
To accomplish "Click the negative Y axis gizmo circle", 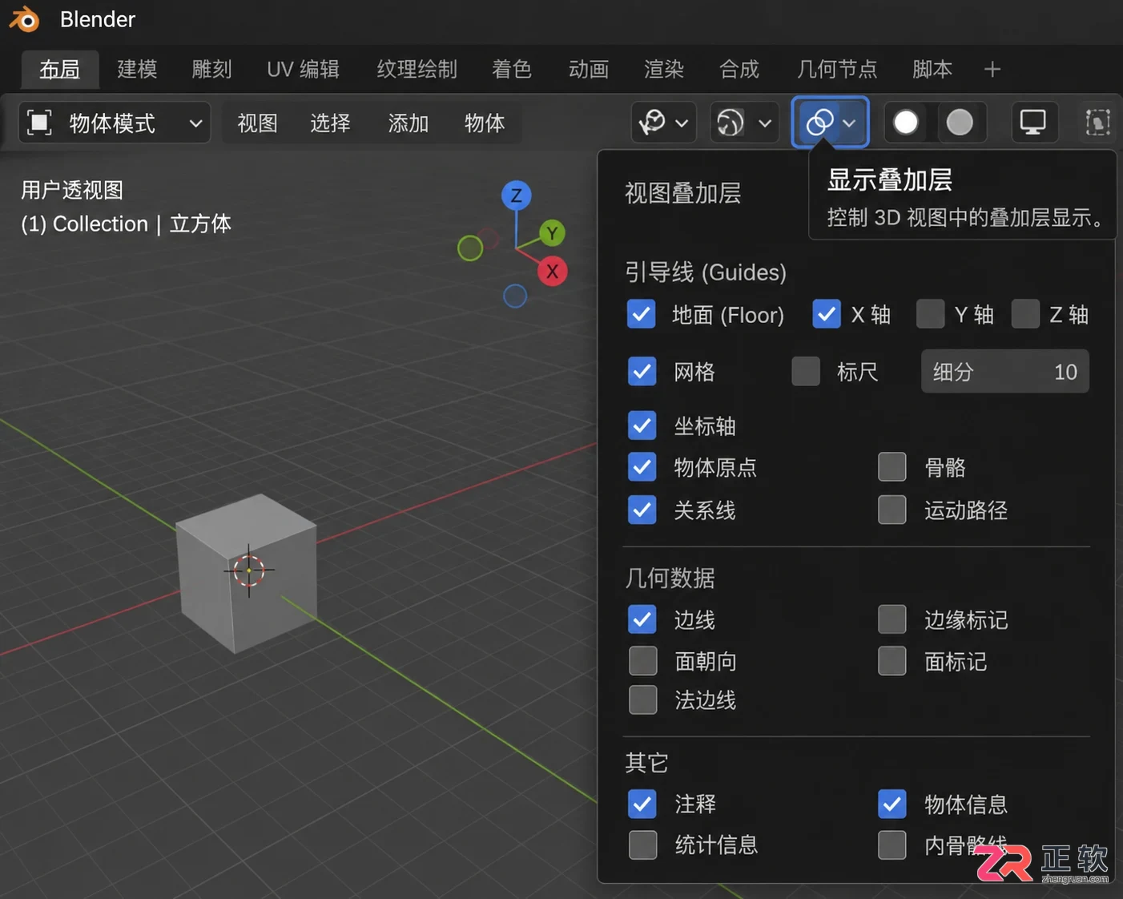I will 470,248.
